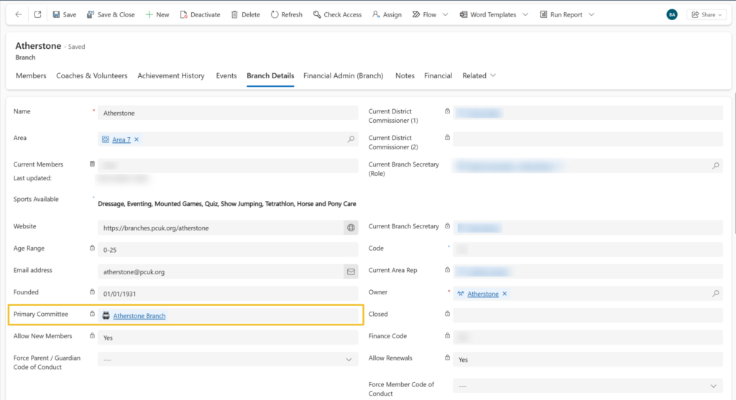Refresh the branch record
This screenshot has width=736, height=400.
pos(286,14)
